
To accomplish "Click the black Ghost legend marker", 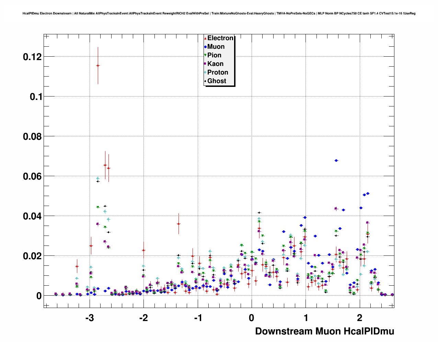I will 205,81.
